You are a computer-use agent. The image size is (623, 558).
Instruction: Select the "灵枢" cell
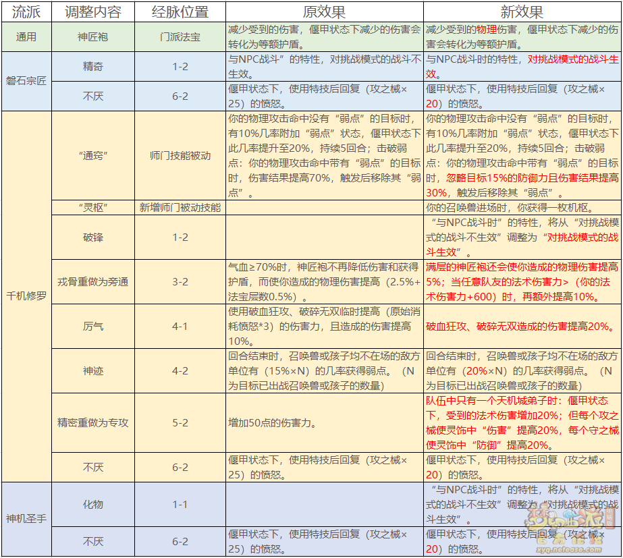pos(93,207)
